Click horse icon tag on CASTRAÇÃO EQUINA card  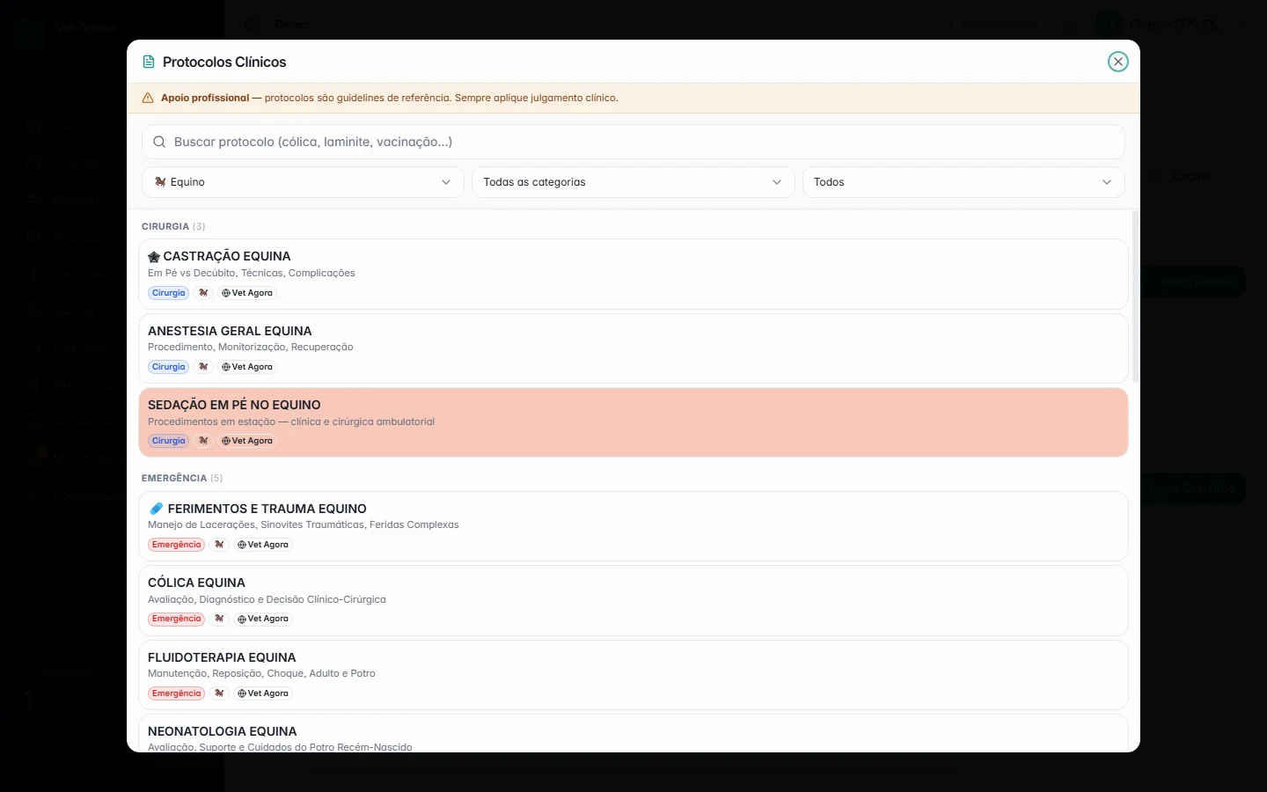(x=203, y=293)
